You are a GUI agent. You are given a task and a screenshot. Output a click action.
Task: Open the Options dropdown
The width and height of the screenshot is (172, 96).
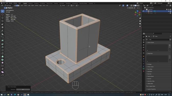click(139, 8)
